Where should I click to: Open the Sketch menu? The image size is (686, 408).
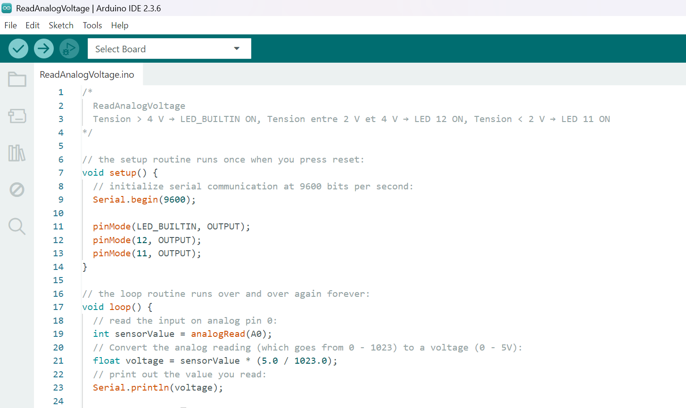[61, 25]
